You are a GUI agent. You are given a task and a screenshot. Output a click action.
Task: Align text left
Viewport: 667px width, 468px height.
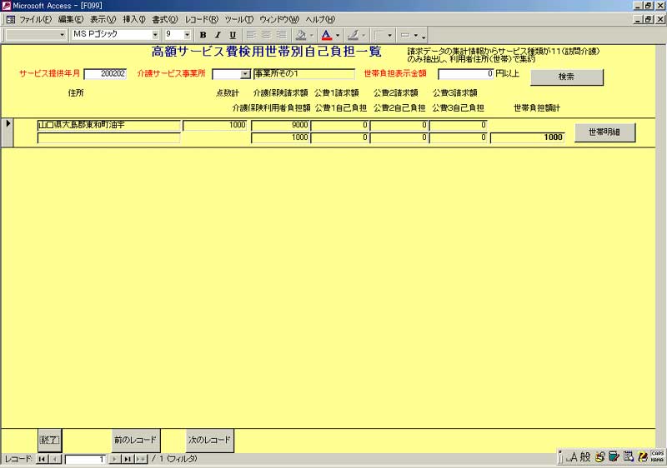tap(251, 35)
